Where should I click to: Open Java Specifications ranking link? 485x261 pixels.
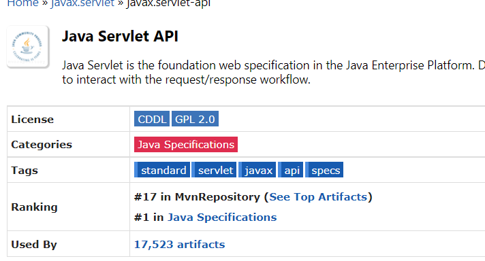tap(222, 217)
